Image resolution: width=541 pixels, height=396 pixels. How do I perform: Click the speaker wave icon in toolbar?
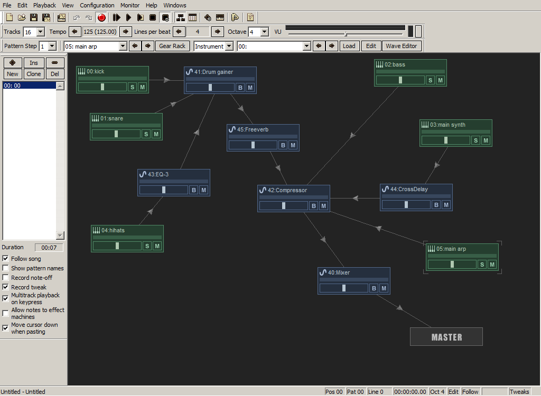point(235,17)
